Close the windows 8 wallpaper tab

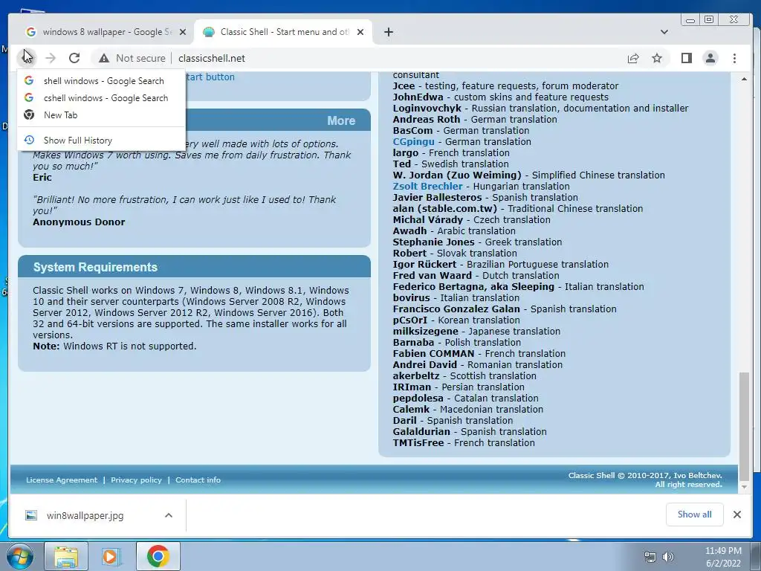[x=183, y=32]
